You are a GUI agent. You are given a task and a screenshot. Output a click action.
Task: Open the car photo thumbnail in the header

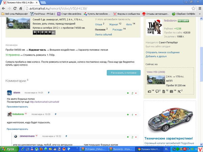tap(18, 23)
